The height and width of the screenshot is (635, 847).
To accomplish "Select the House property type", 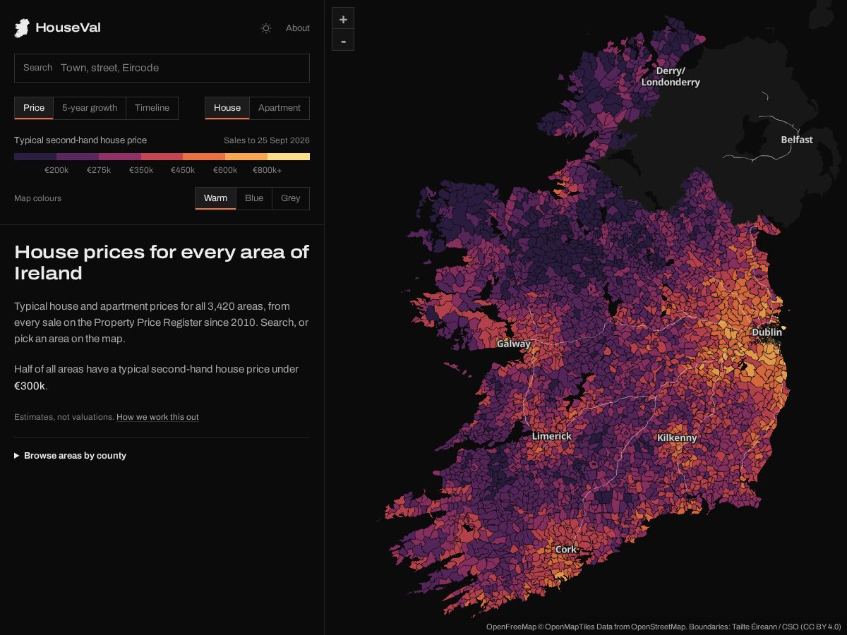I will point(227,108).
